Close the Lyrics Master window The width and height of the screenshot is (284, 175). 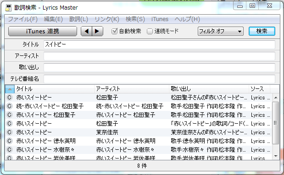coord(269,6)
